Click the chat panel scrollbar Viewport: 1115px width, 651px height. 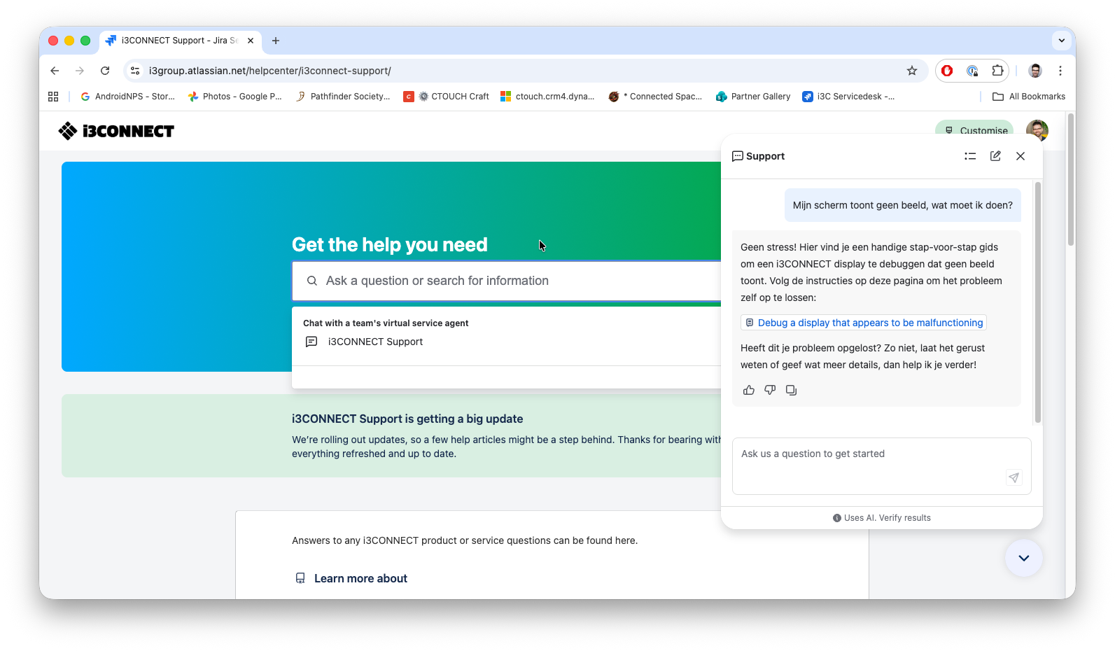coord(1038,302)
